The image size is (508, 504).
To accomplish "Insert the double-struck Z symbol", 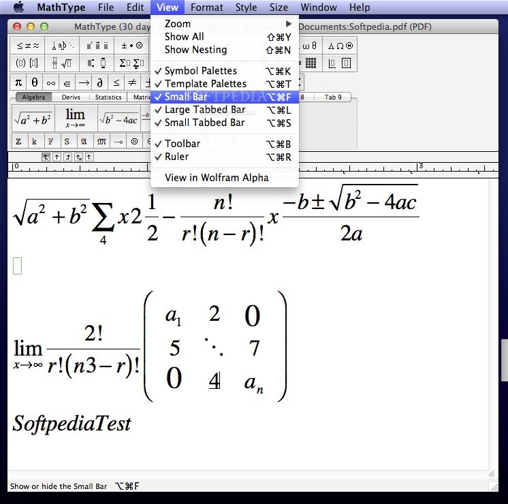I will point(18,141).
